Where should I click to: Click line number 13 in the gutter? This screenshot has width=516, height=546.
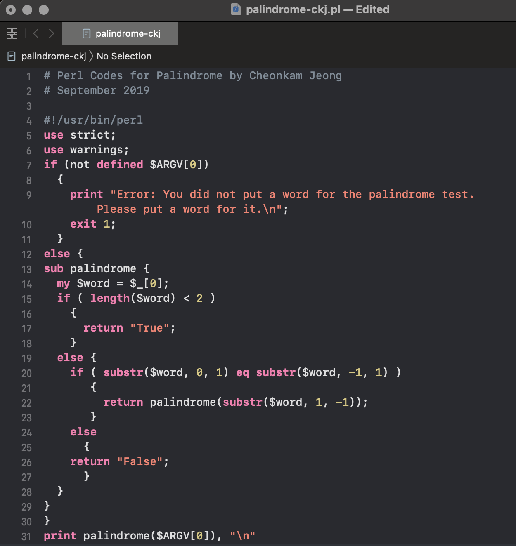tap(26, 269)
